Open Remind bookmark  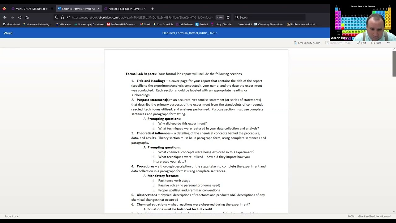(x=202, y=24)
